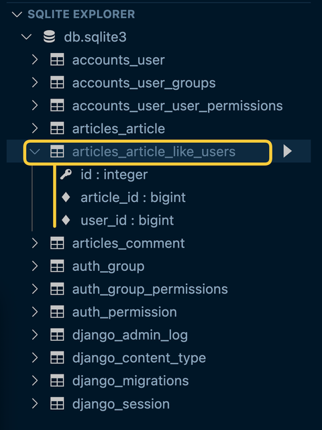322x430 pixels.
Task: Click the articles_comment table icon
Action: pyautogui.click(x=57, y=243)
